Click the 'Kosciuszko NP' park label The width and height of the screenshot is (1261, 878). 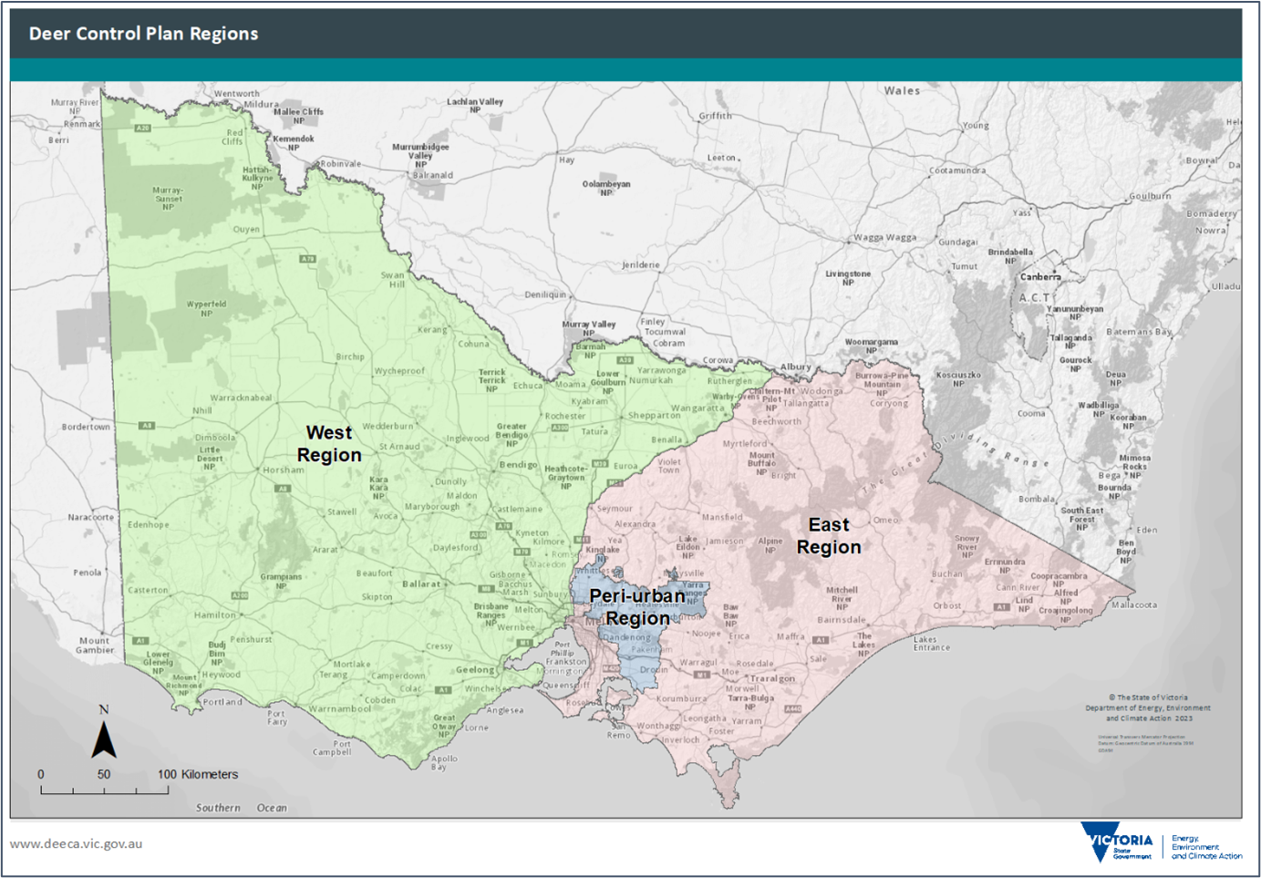(x=958, y=379)
